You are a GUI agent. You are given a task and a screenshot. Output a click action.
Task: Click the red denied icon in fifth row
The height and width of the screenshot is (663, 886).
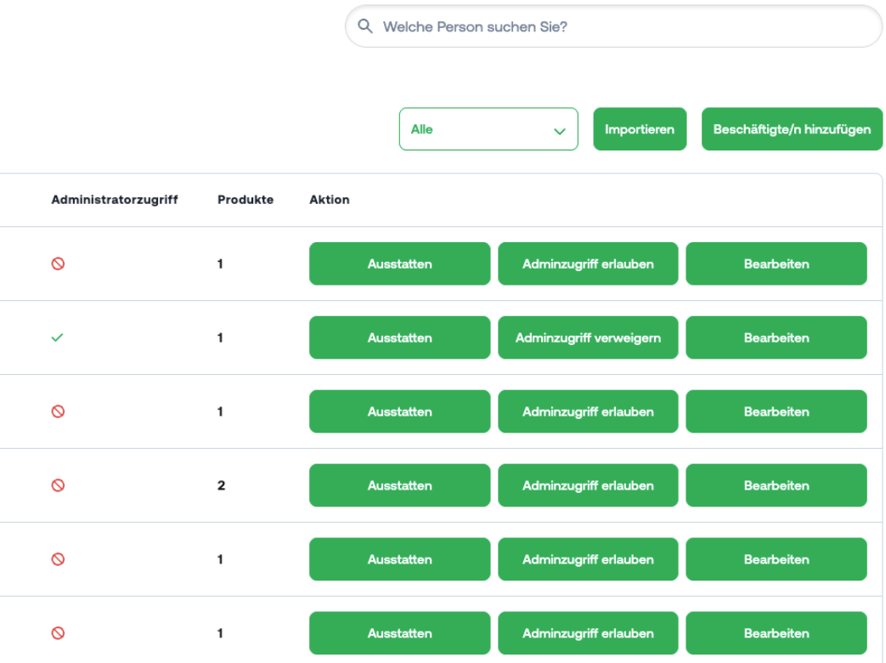click(58, 559)
